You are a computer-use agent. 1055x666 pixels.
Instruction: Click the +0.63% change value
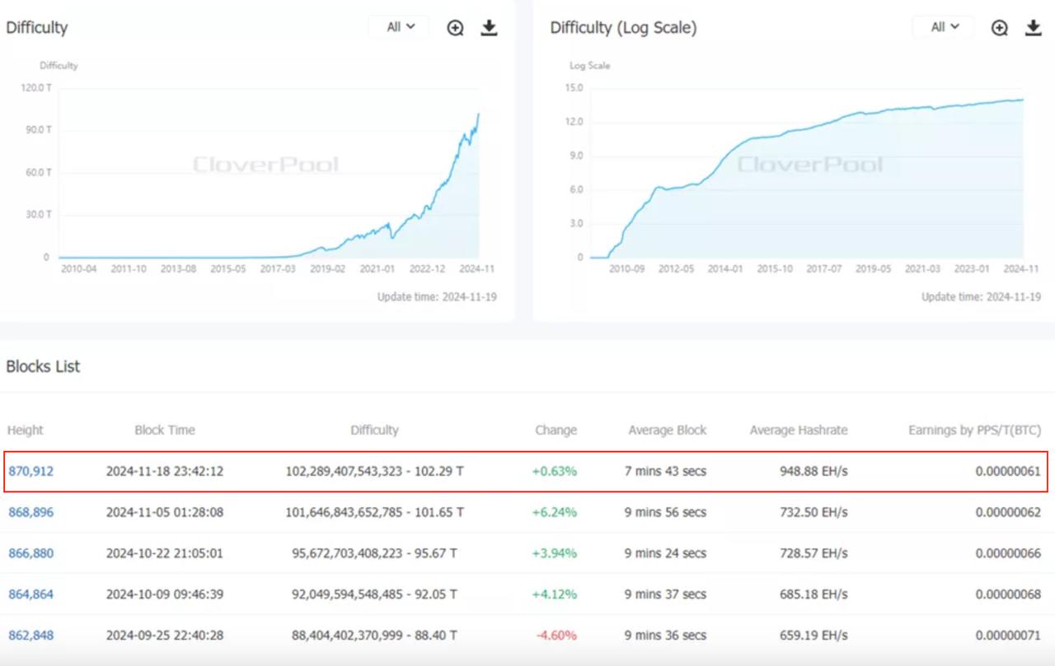555,472
